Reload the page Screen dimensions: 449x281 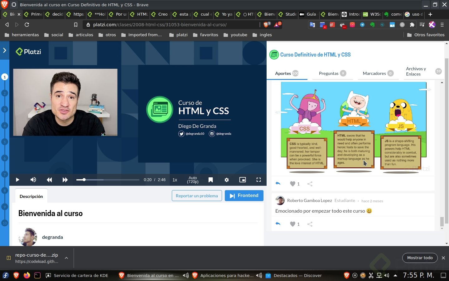27,25
